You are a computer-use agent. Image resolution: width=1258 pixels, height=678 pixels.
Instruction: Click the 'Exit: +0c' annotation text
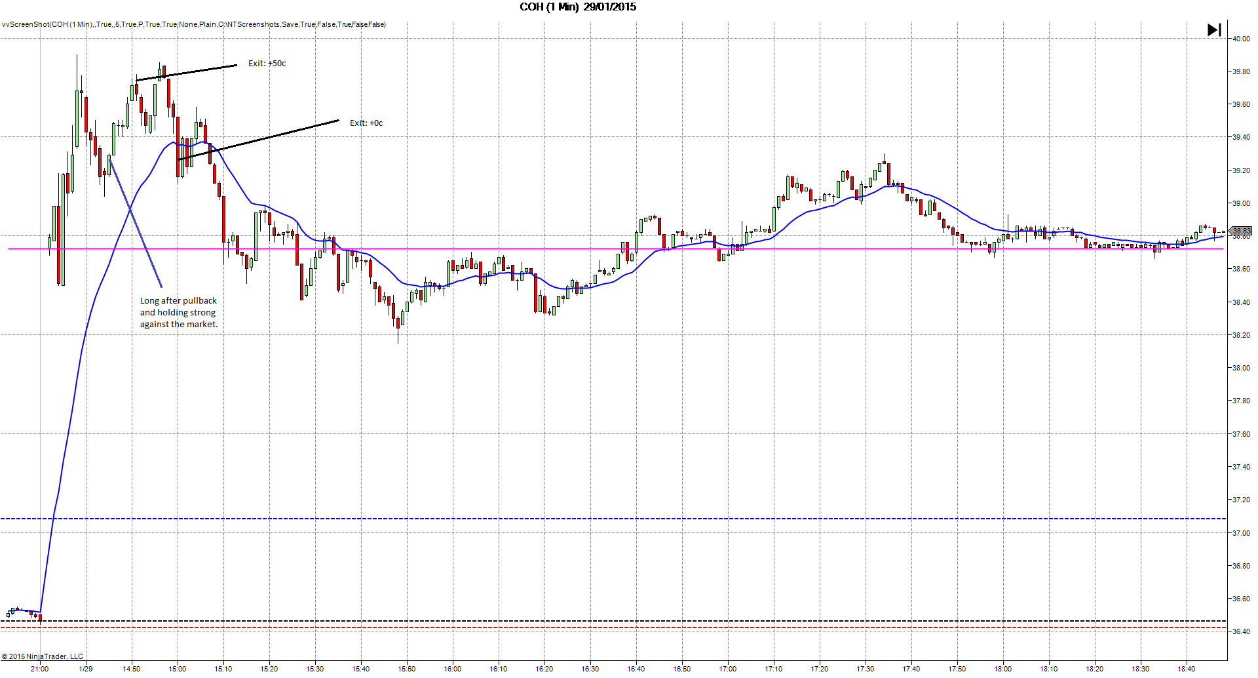point(366,123)
